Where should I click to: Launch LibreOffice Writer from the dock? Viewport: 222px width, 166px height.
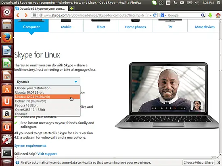7,50
